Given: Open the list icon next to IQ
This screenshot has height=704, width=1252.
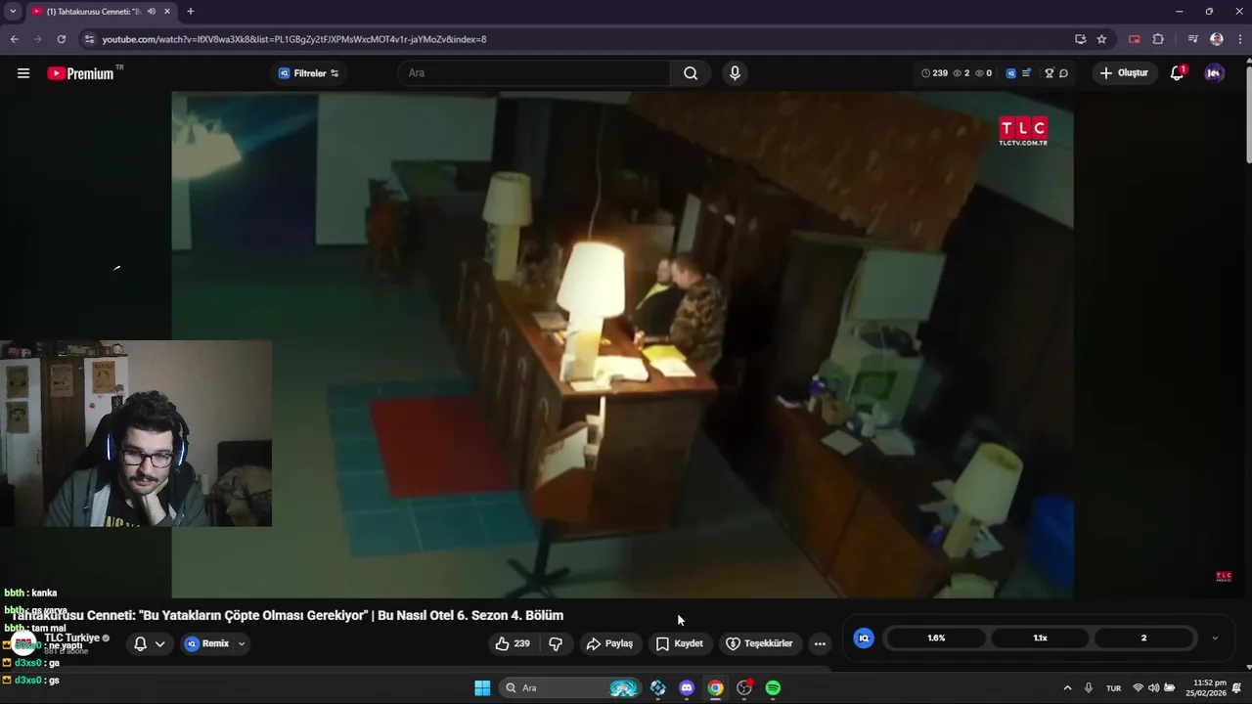Looking at the screenshot, I should [x=1027, y=73].
